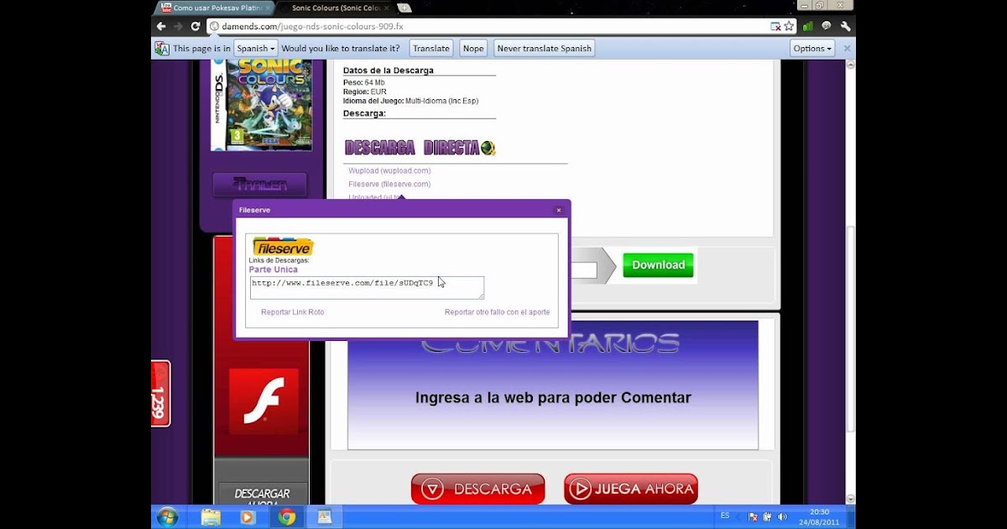Click the Parte Unica label
Viewport: 1007px width, 529px height.
coord(274,270)
